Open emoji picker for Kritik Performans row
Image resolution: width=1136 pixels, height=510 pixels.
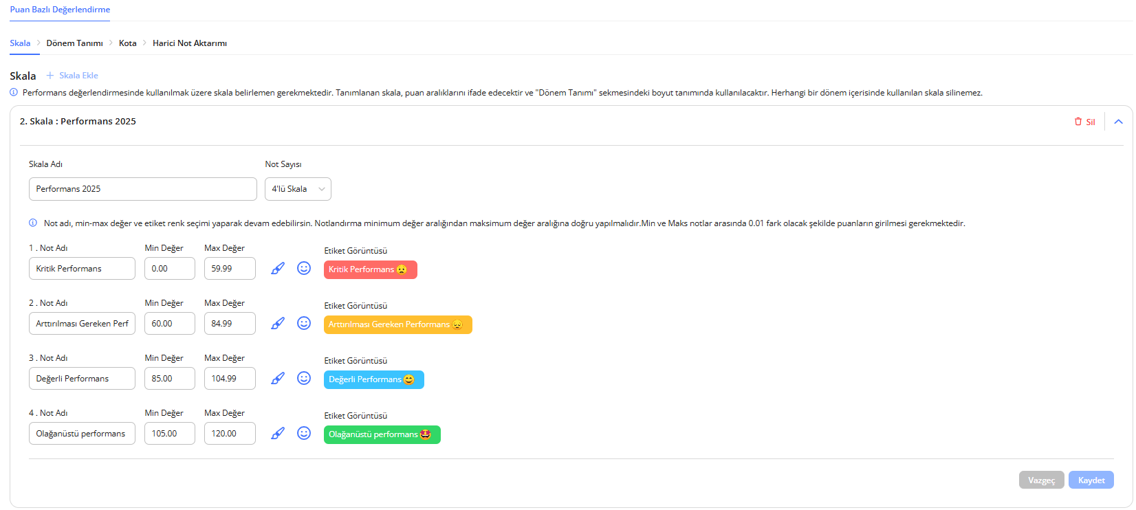[x=304, y=269]
